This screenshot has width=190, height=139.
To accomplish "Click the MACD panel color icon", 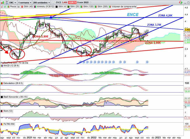I will click(x=2, y=66).
